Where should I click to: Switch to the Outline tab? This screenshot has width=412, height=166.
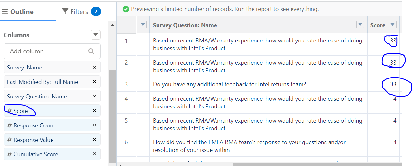click(x=18, y=12)
